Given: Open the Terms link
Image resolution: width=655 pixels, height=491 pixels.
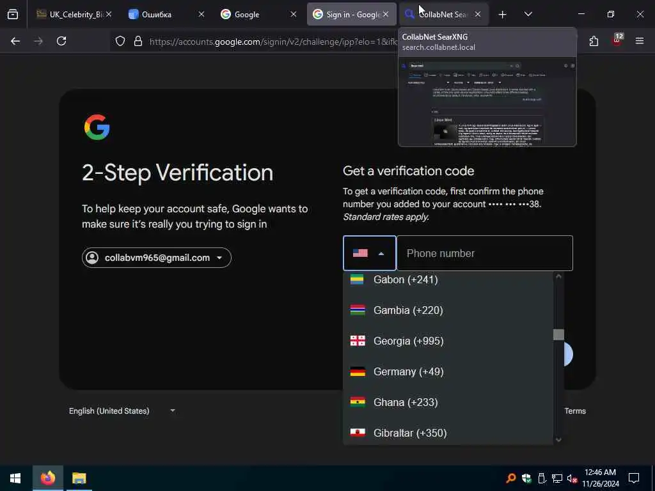Looking at the screenshot, I should pyautogui.click(x=575, y=411).
